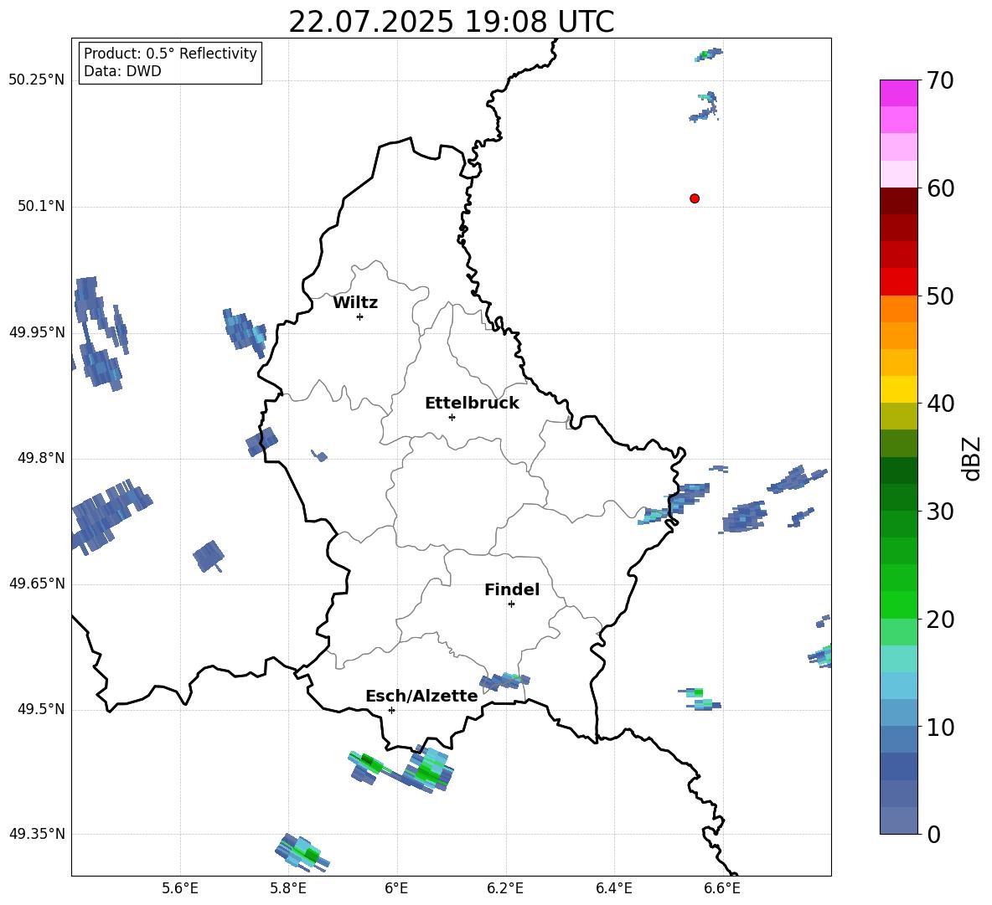The height and width of the screenshot is (905, 992).
Task: Click the 49.35°N latitude label
Action: click(37, 834)
